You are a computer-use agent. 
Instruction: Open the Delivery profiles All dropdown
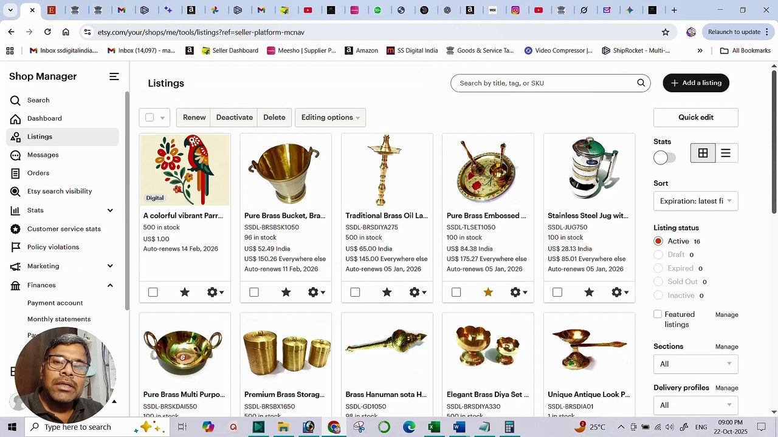(696, 405)
